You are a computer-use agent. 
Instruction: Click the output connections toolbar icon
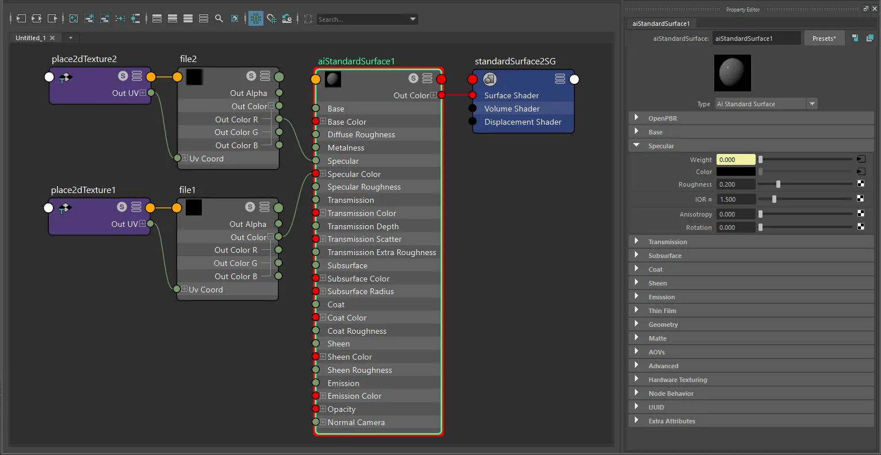click(x=52, y=19)
